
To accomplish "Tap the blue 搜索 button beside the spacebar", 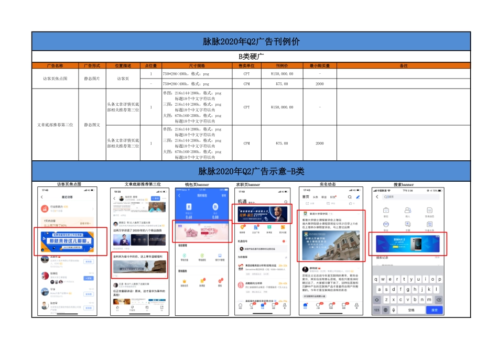I will 434,309.
